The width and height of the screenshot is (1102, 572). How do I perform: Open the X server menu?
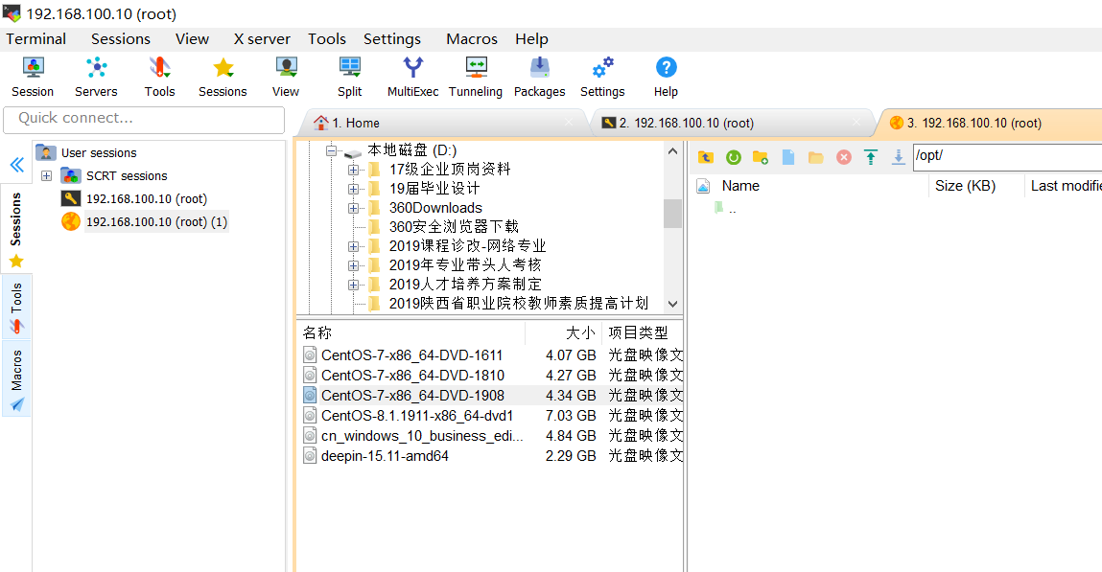[x=262, y=39]
